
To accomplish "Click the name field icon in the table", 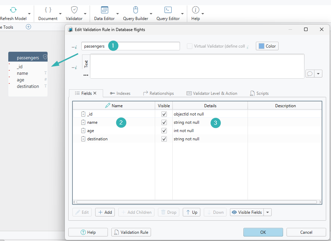I will pos(83,122).
